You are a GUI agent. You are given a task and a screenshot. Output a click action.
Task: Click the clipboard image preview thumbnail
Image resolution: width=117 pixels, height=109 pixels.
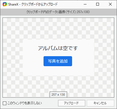point(58,58)
